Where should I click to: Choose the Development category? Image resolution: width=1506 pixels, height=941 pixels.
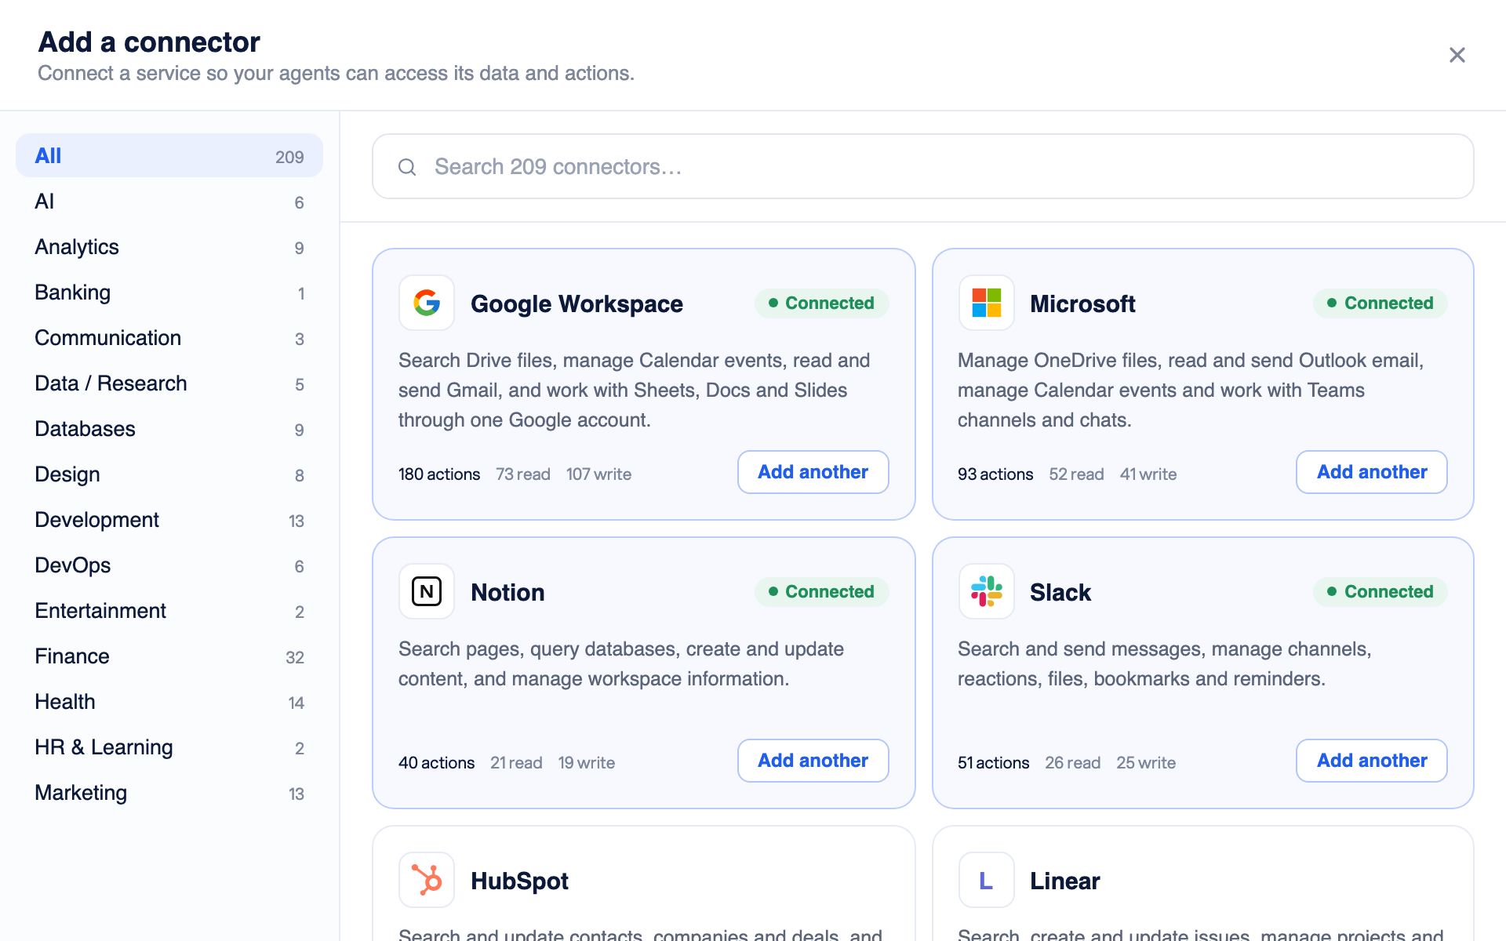coord(169,520)
